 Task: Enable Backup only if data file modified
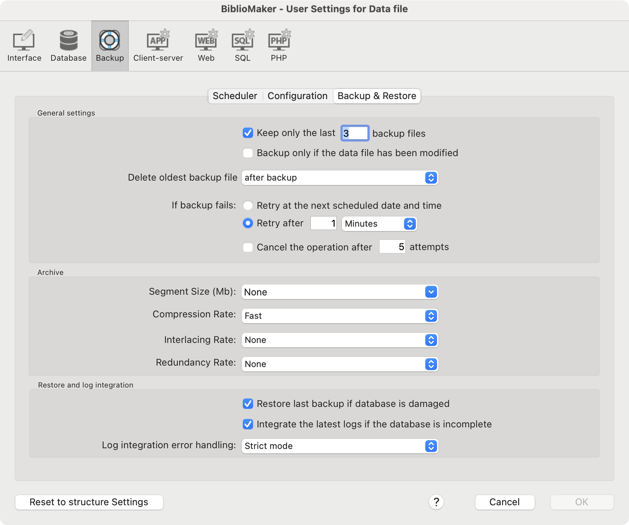pos(248,153)
